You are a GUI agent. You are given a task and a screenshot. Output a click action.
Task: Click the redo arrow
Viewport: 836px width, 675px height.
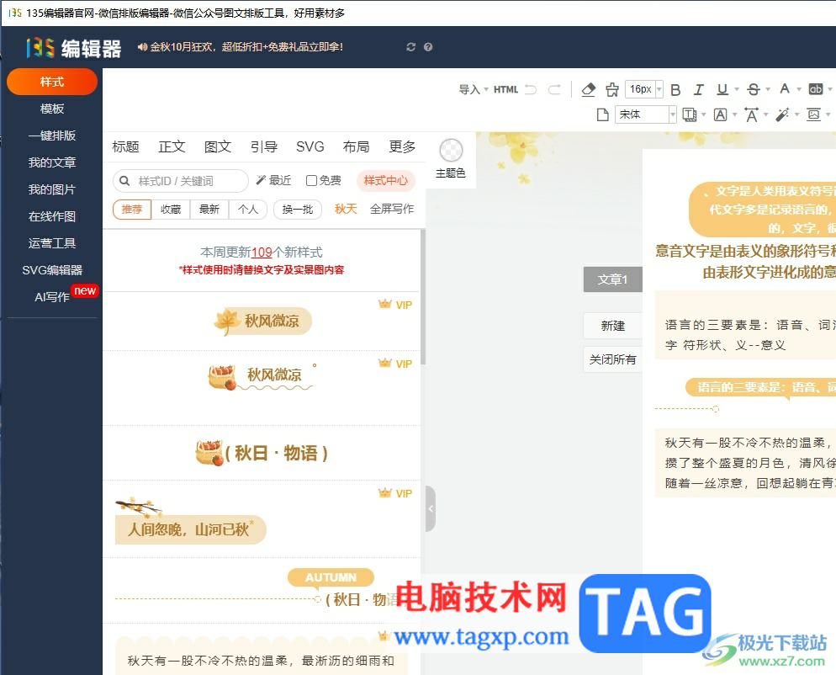554,90
